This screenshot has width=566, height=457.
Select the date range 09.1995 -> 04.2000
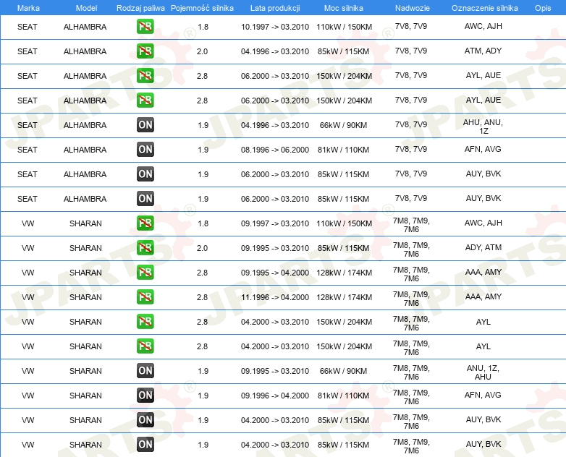pyautogui.click(x=275, y=273)
